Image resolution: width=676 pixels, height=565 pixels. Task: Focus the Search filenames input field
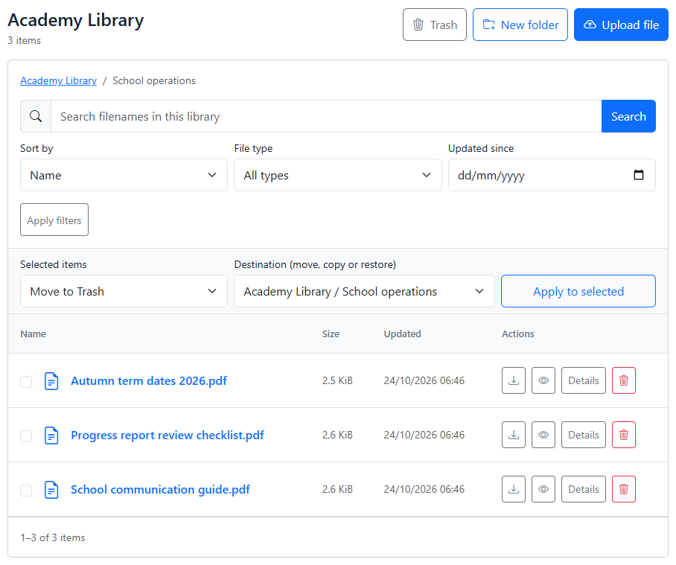pyautogui.click(x=326, y=116)
